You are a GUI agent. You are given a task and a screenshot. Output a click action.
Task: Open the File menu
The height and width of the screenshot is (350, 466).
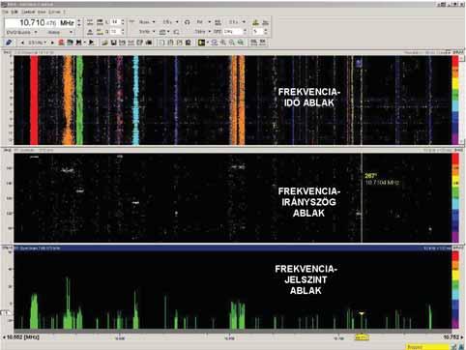point(5,12)
